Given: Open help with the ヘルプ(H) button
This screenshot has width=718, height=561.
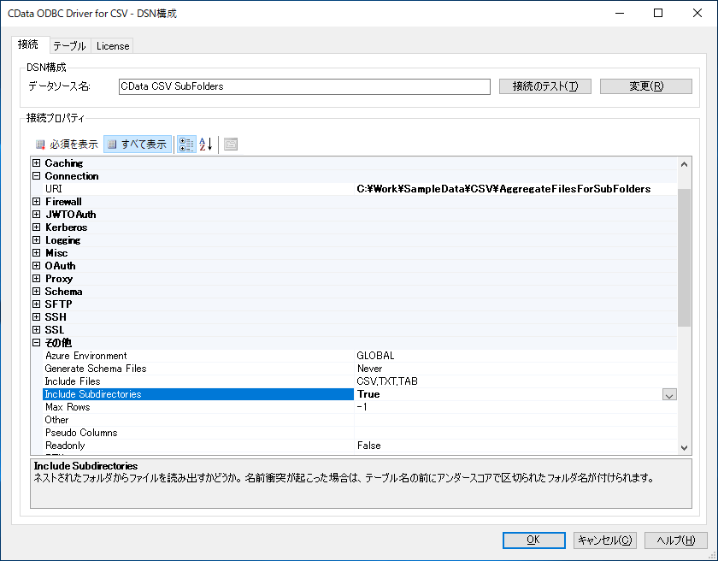Looking at the screenshot, I should (675, 540).
